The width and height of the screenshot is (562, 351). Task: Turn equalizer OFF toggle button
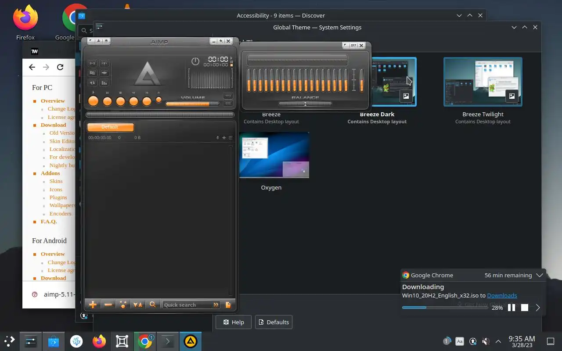click(x=353, y=45)
